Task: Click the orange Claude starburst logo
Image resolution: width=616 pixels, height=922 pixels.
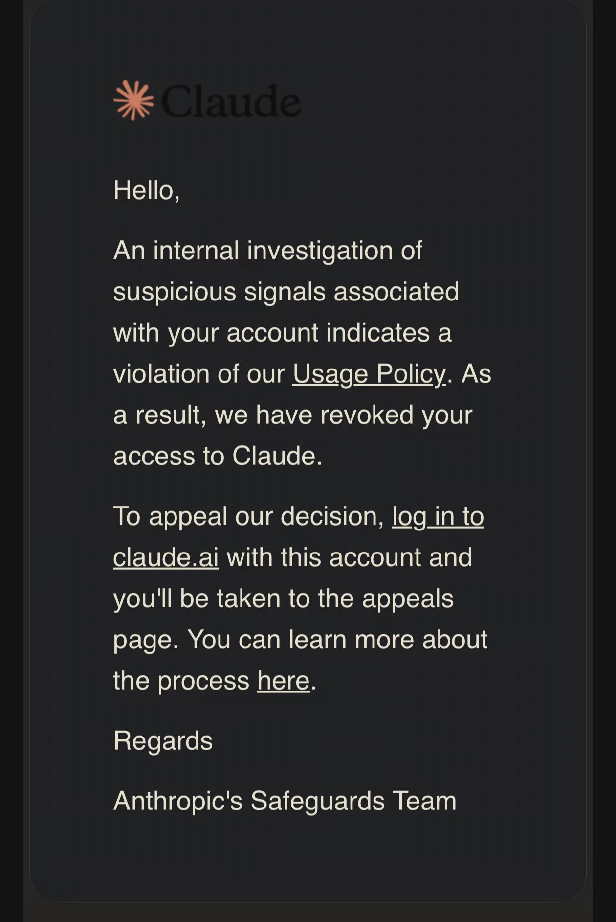Action: coord(133,100)
